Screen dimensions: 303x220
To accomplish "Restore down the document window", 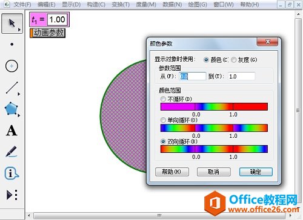I will click(x=290, y=5).
